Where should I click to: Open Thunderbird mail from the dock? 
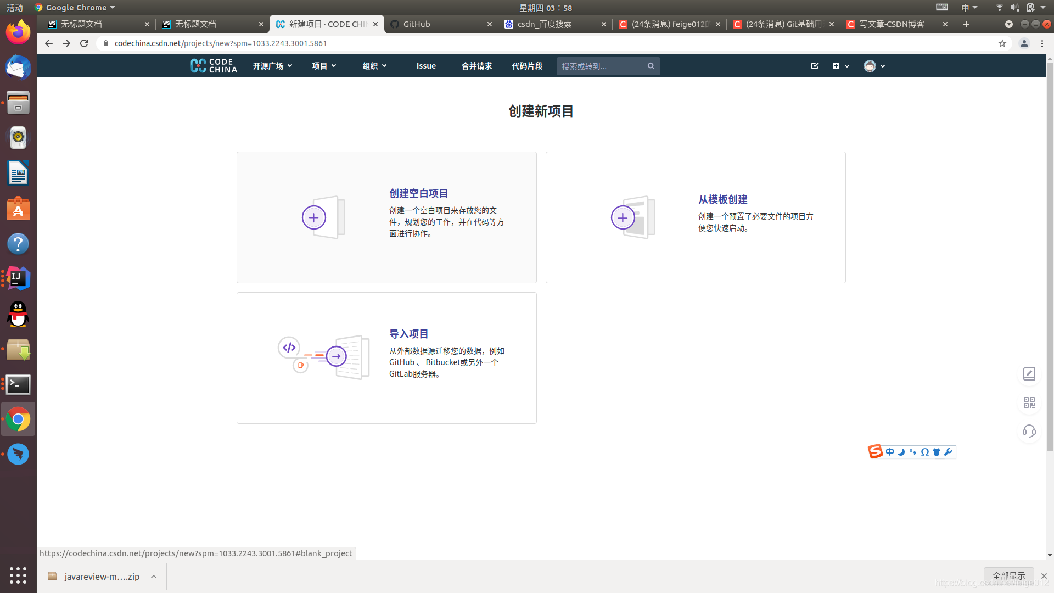click(x=18, y=68)
